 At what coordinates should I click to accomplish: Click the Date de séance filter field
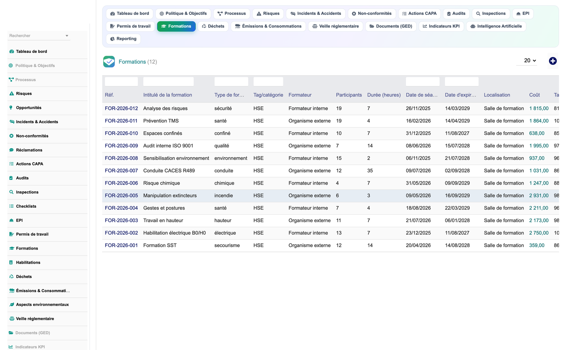tap(423, 82)
